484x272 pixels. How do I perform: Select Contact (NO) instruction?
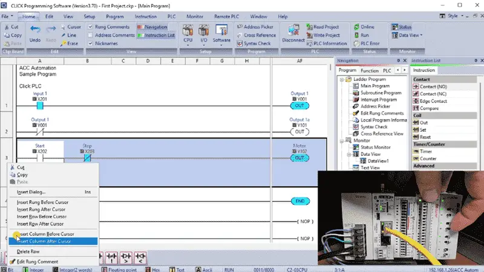point(430,86)
